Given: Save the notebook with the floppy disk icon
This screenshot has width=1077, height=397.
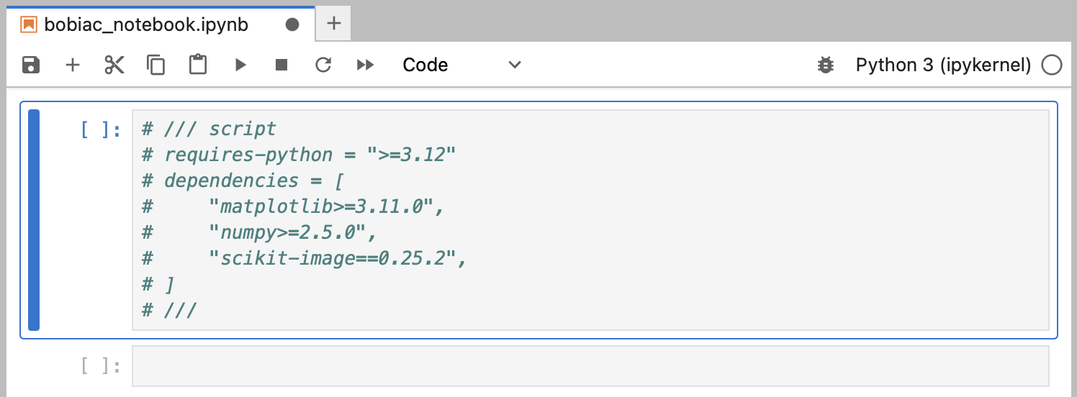Looking at the screenshot, I should point(31,65).
